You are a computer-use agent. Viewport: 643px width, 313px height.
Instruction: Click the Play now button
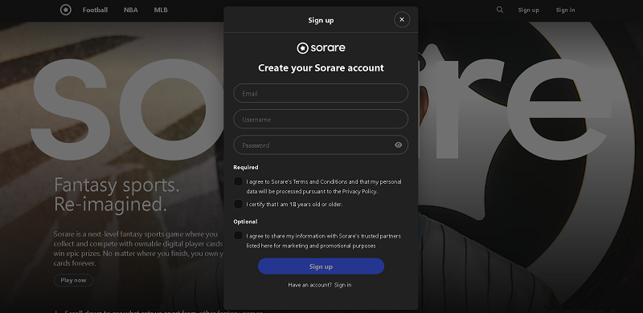[73, 280]
